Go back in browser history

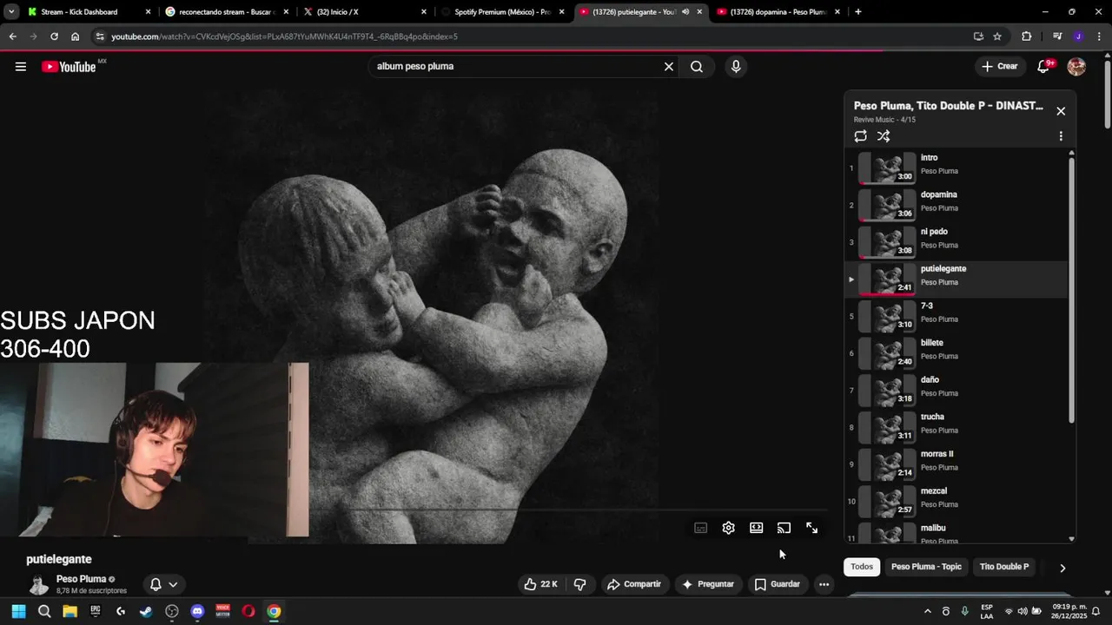[x=12, y=36]
